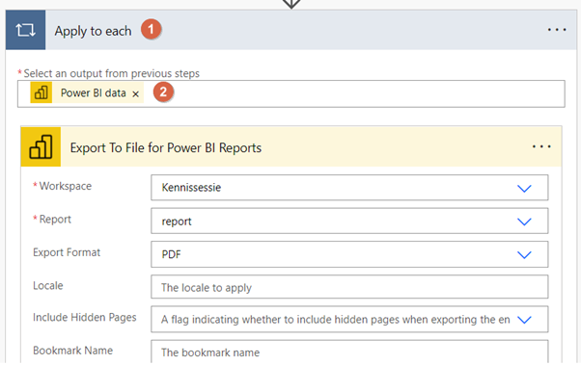Click into the Bookmark Name field
The height and width of the screenshot is (365, 581).
tap(349, 352)
